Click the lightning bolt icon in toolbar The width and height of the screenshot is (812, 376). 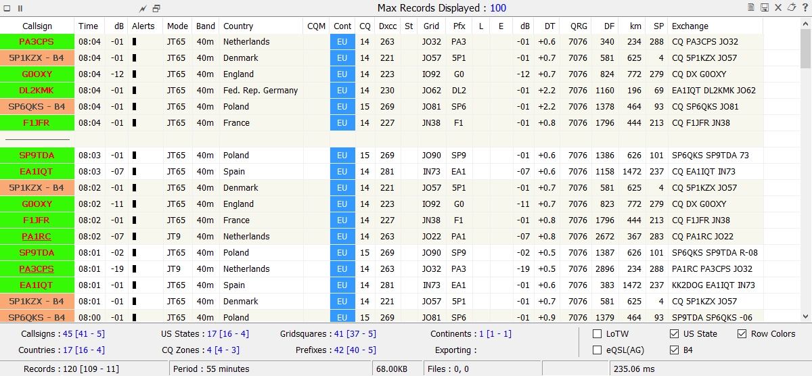click(x=143, y=8)
